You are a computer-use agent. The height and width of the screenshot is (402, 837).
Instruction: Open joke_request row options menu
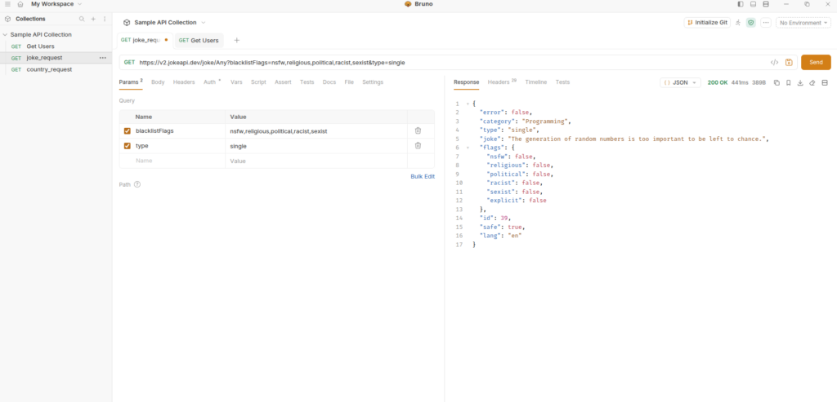pos(103,58)
